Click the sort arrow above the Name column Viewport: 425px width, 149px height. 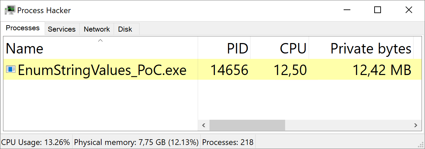(x=100, y=41)
